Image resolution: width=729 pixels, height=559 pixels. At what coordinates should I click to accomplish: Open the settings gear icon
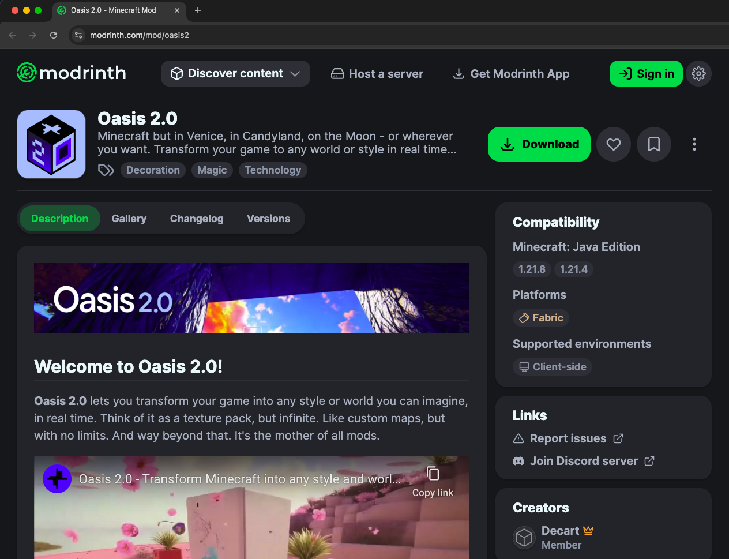pyautogui.click(x=698, y=74)
